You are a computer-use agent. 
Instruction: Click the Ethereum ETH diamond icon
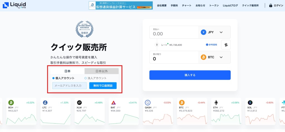pos(216,103)
